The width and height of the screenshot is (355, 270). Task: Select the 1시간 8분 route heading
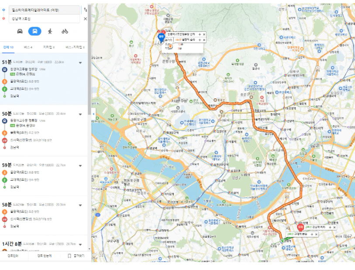click(12, 244)
